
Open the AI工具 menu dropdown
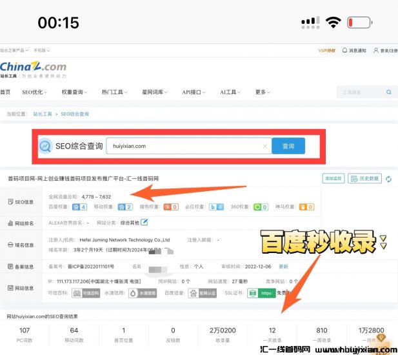coord(230,92)
